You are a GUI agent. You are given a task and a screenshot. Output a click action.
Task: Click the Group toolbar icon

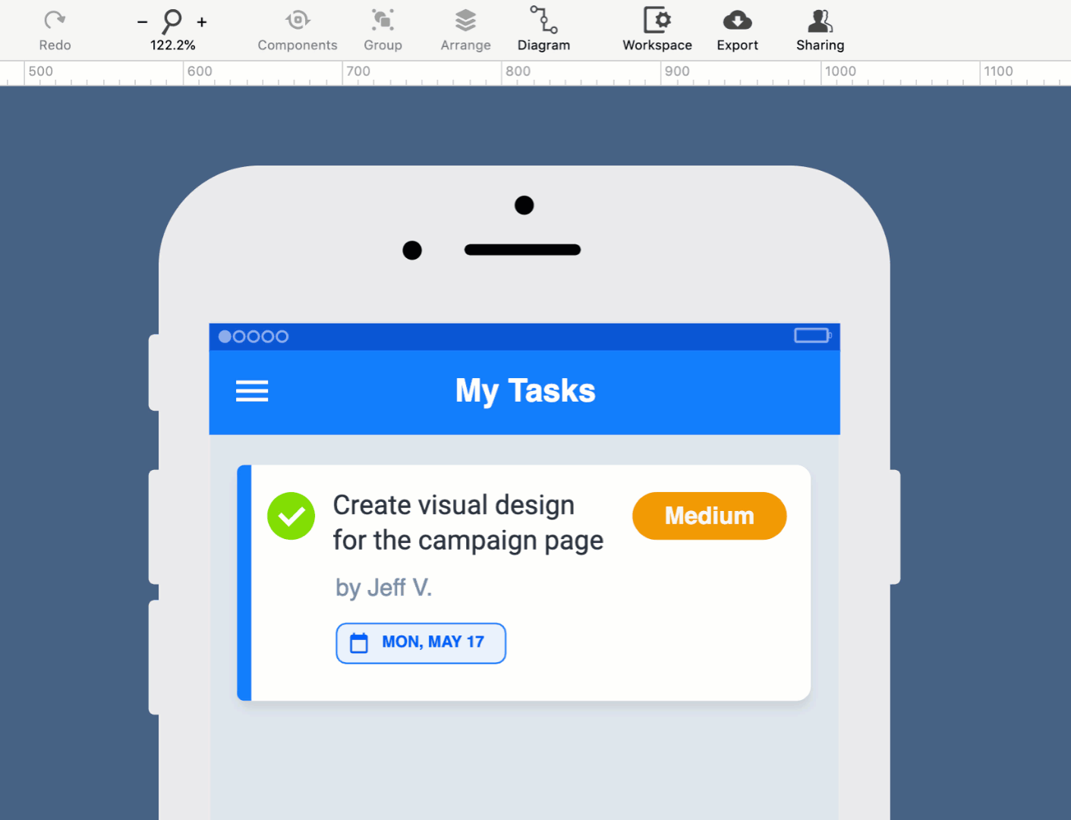coord(383,20)
